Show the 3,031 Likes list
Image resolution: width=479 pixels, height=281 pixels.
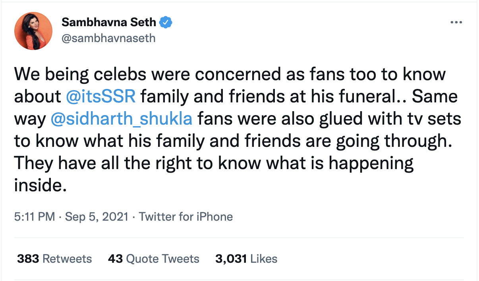[246, 259]
